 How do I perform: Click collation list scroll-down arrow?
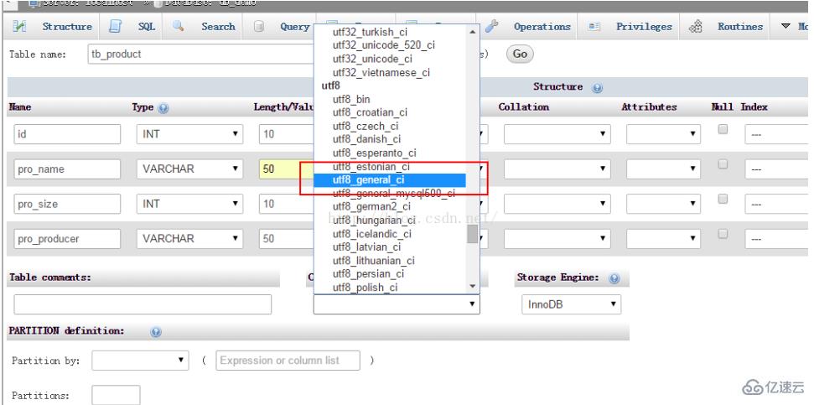(473, 286)
